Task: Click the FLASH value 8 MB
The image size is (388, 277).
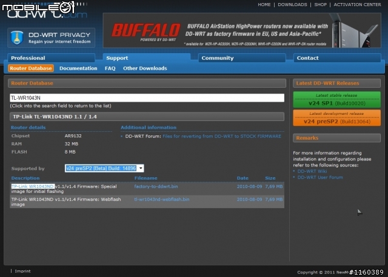Action: 70,152
